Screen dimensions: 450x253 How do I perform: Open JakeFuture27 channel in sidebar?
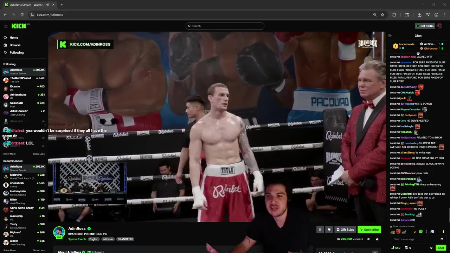coord(24,112)
